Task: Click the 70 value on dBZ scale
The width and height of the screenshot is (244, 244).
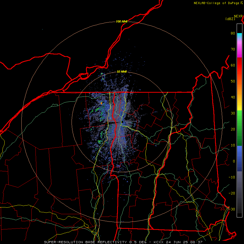Action: [x=233, y=49]
